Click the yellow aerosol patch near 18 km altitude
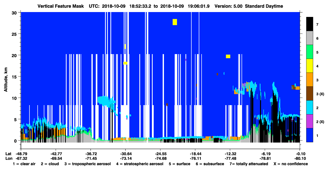This screenshot has height=171, width=333. click(125, 63)
